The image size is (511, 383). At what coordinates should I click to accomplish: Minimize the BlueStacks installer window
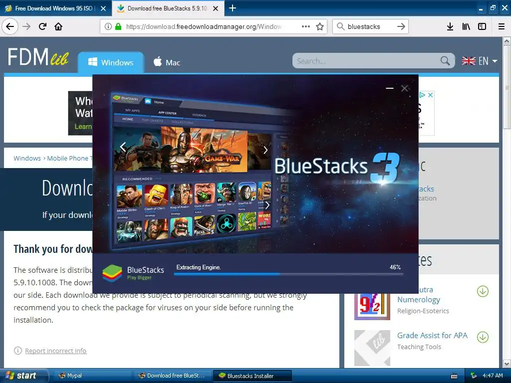[389, 88]
